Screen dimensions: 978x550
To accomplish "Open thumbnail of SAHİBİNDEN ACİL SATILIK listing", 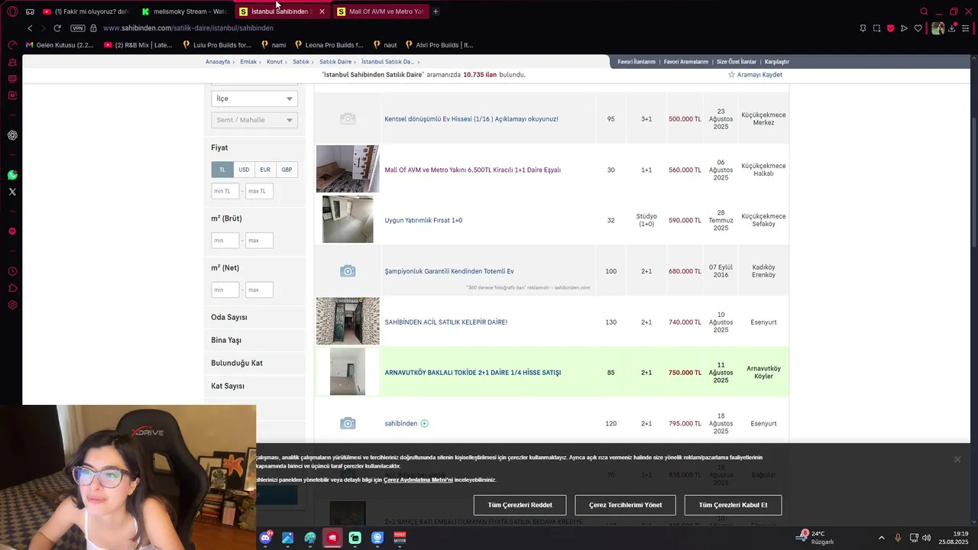I will pos(348,321).
